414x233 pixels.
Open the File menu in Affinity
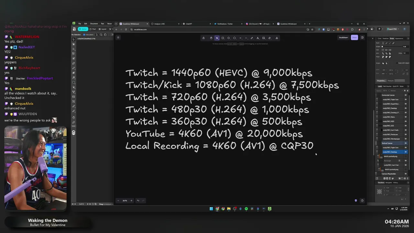pos(80,24)
